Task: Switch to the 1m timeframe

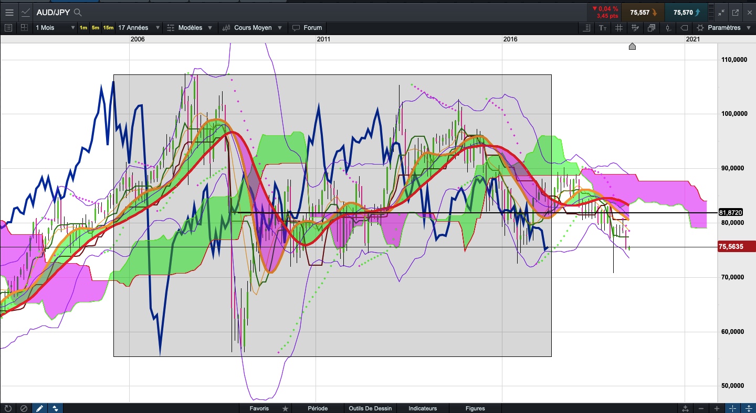Action: point(83,28)
